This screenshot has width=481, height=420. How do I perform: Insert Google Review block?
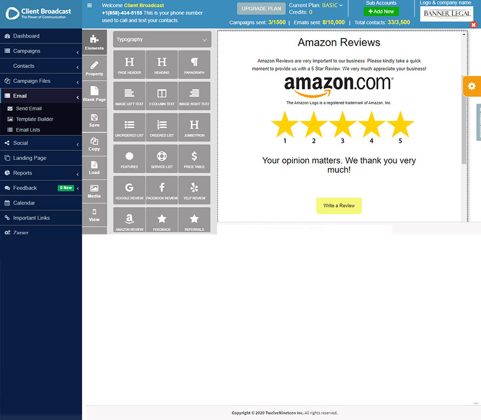click(x=129, y=190)
